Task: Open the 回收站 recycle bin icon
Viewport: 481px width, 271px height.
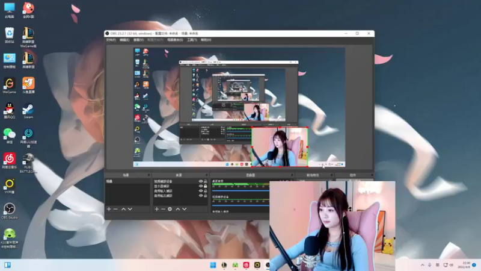Action: tap(9, 36)
